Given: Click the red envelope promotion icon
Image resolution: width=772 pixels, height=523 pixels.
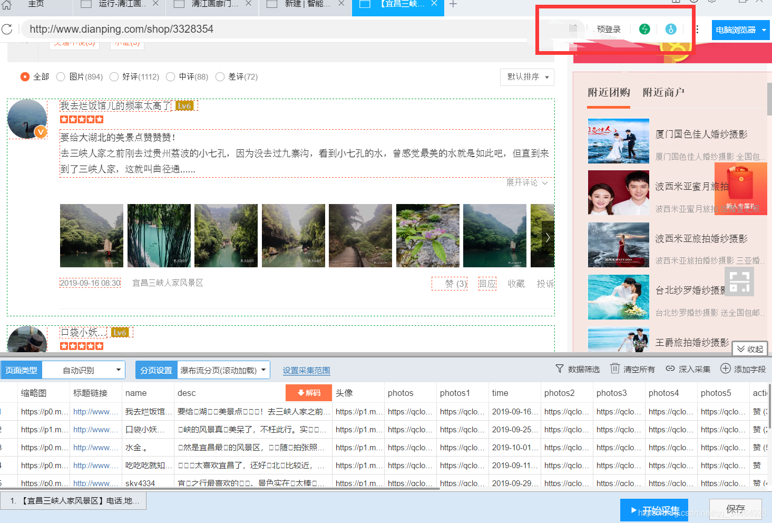Looking at the screenshot, I should pos(740,188).
